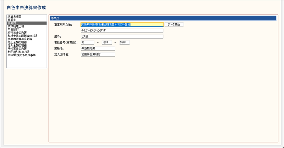Open the 事業主 section
This screenshot has height=148, width=284.
(x=12, y=20)
